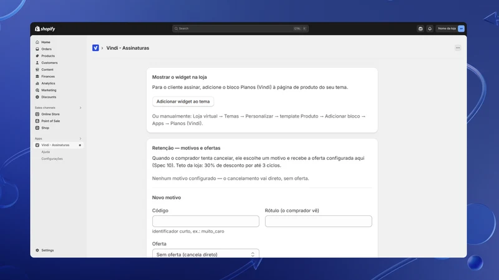Click the Analytics chart icon

point(37,83)
